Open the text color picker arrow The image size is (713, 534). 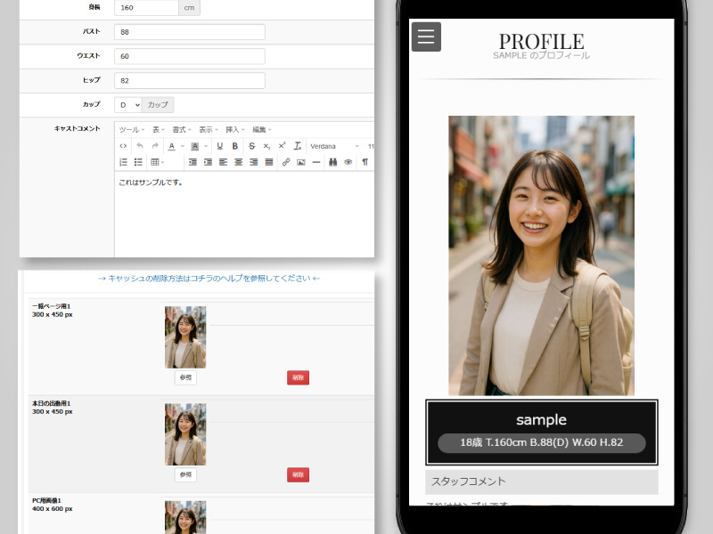tap(181, 146)
